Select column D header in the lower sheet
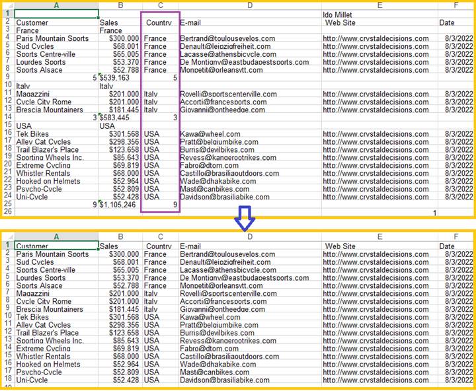 (x=249, y=236)
